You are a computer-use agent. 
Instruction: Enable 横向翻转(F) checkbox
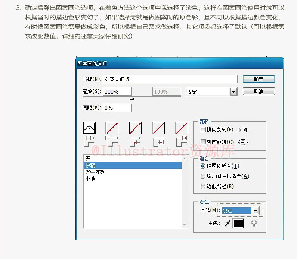point(203,130)
